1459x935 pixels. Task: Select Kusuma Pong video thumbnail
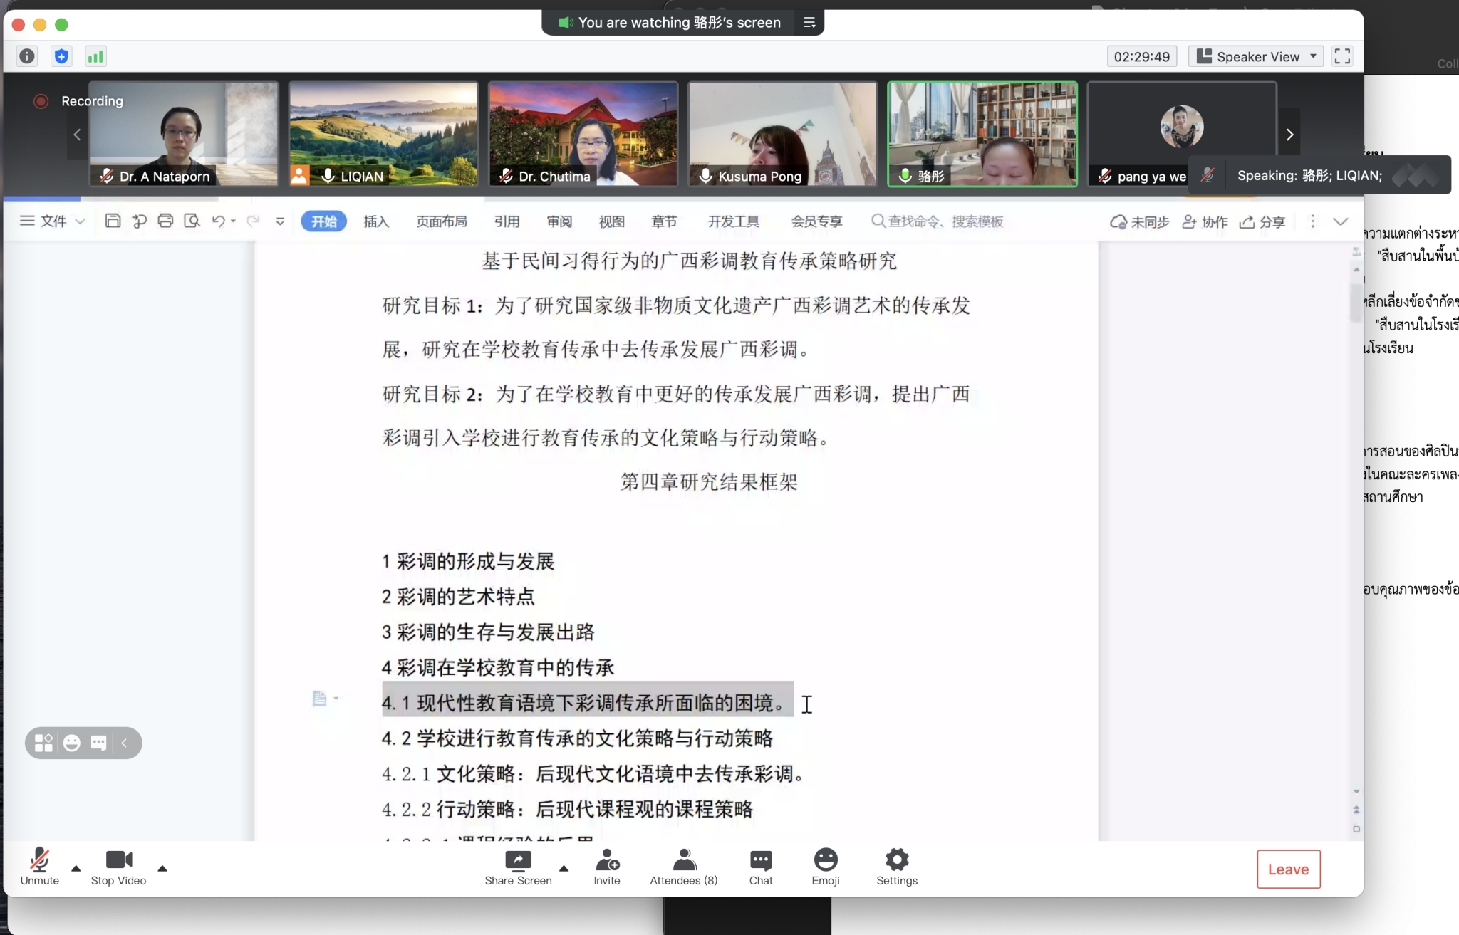pos(782,134)
